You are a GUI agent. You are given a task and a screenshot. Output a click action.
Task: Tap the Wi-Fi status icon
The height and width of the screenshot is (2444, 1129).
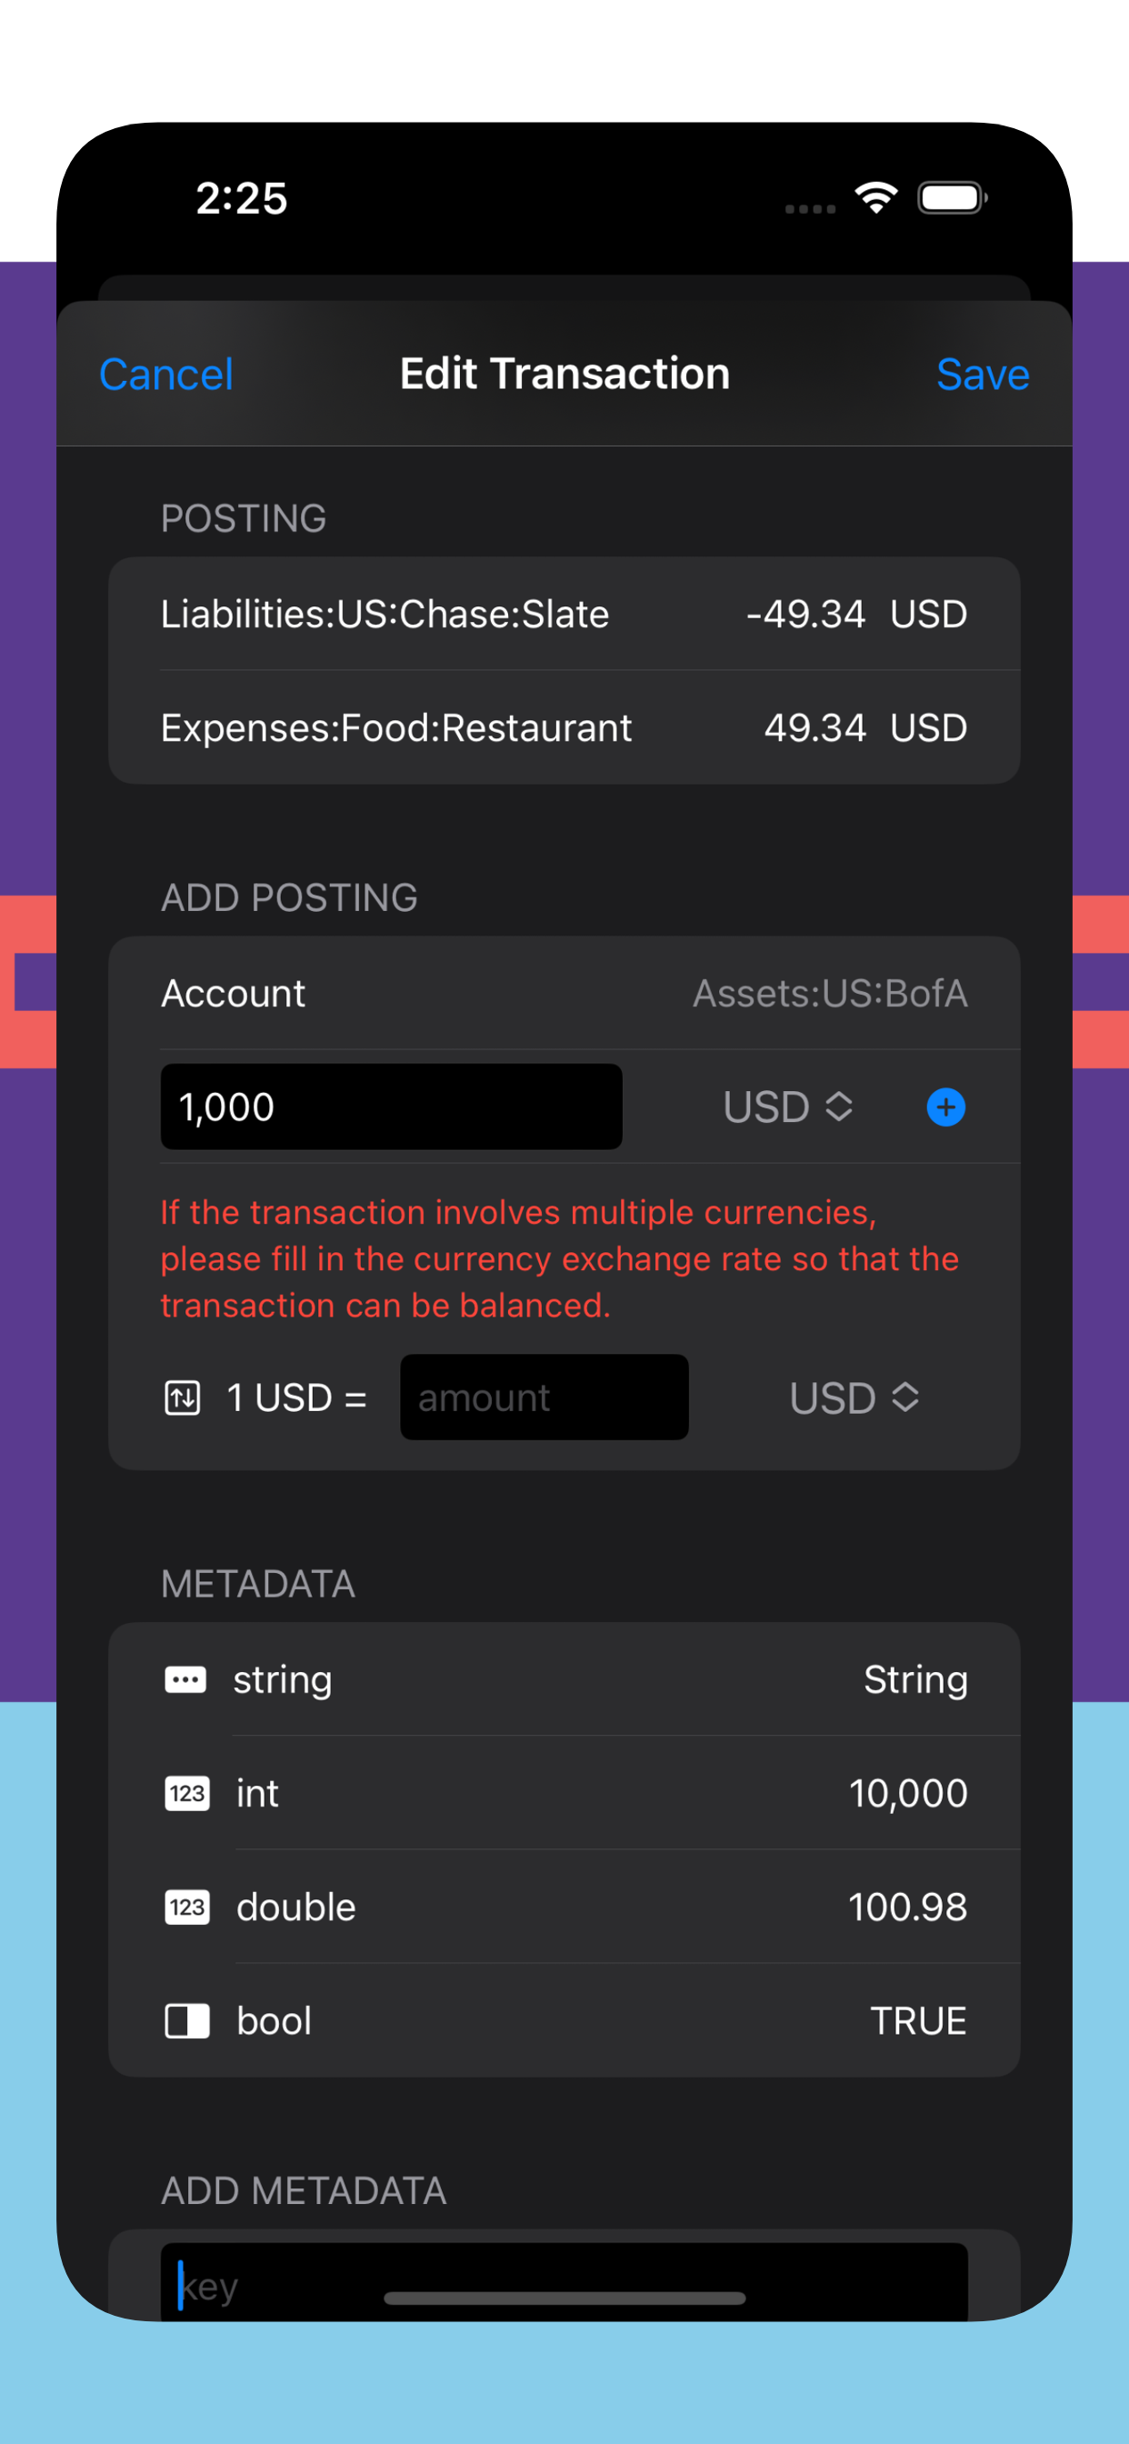click(875, 197)
